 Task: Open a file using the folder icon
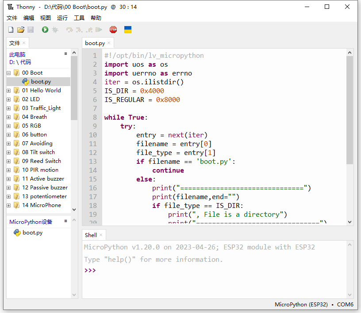[x=21, y=30]
